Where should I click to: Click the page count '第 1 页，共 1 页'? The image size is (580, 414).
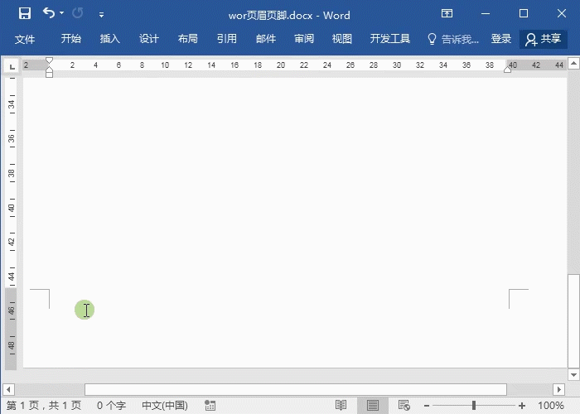[44, 406]
